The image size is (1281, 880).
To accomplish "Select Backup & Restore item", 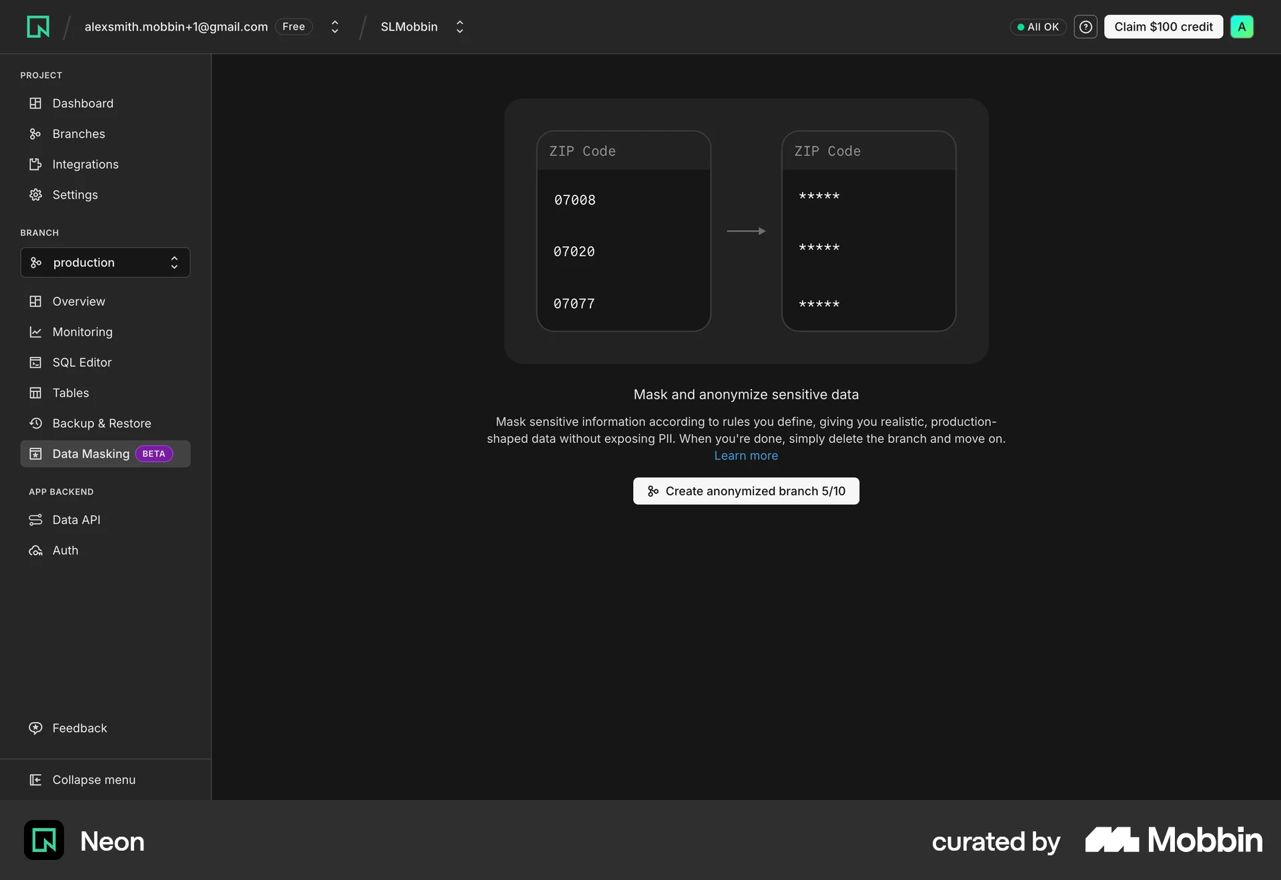I will [105, 423].
